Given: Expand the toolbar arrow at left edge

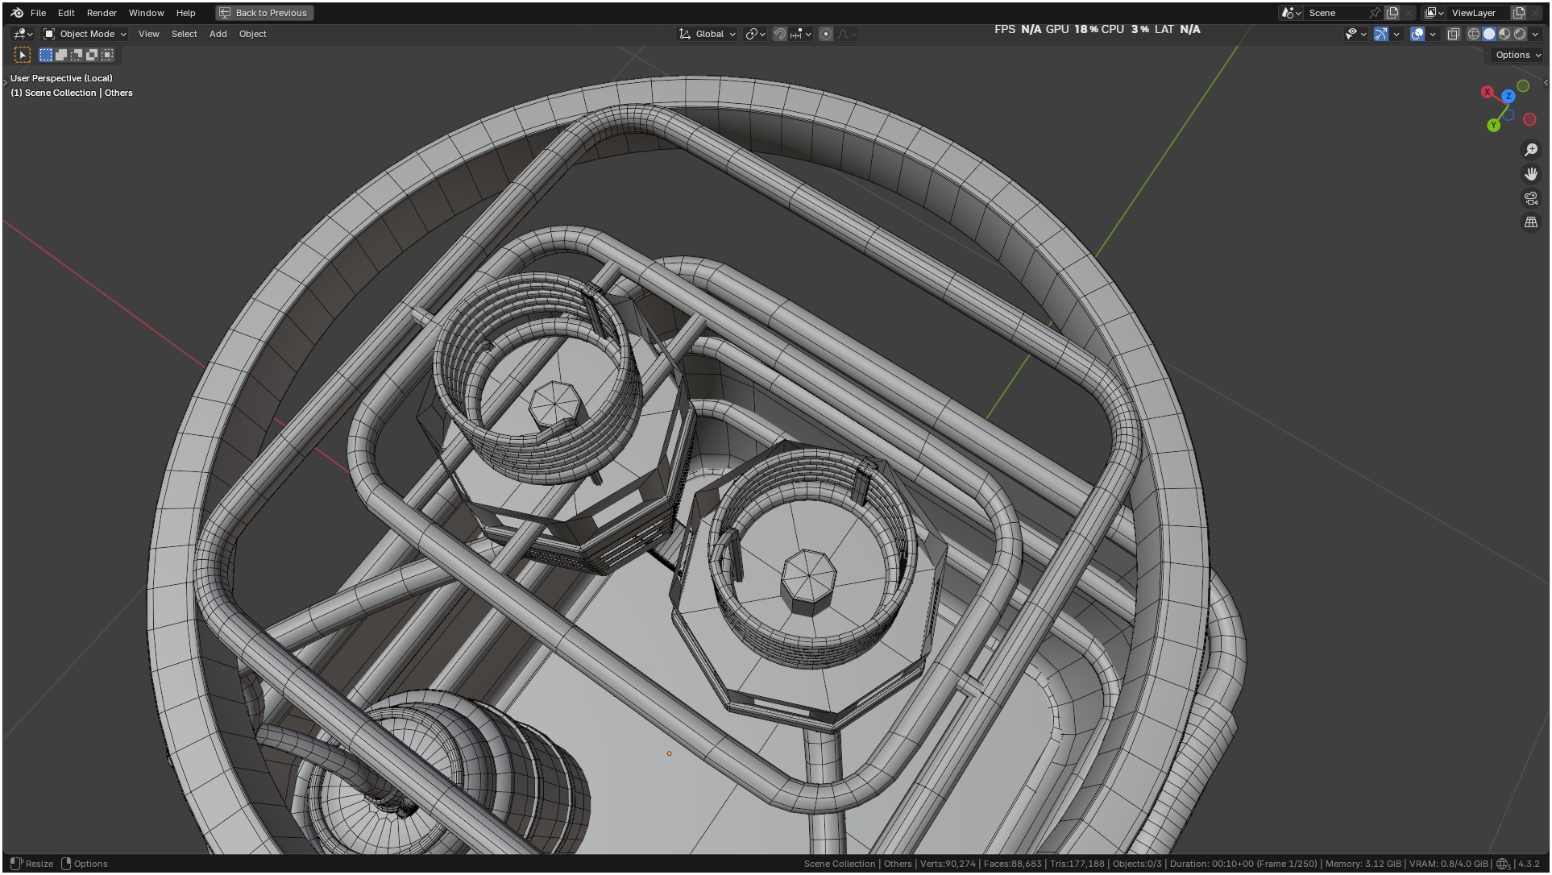Looking at the screenshot, I should (5, 81).
